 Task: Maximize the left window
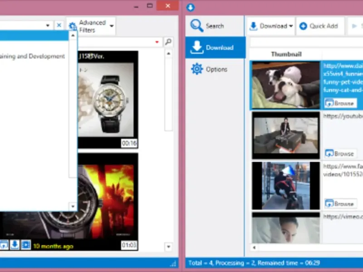tap(150, 5)
